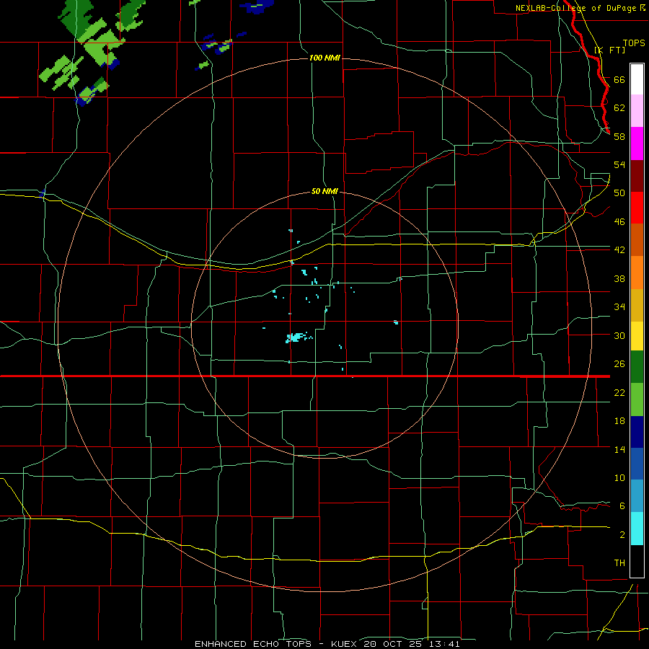Click the magenta swatch between 58 and 54
Image resolution: width=649 pixels, height=649 pixels.
point(637,144)
